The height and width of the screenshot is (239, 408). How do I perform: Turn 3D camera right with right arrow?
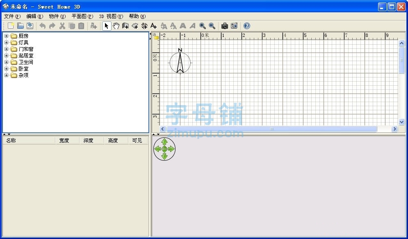171,149
